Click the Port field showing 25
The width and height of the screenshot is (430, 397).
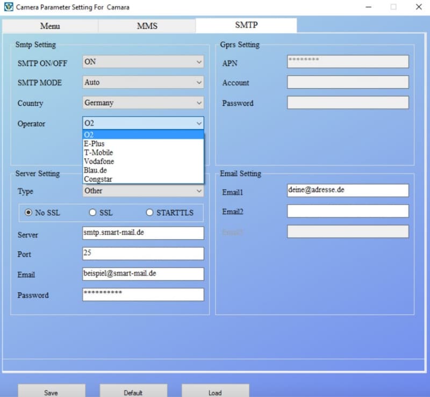tap(143, 254)
